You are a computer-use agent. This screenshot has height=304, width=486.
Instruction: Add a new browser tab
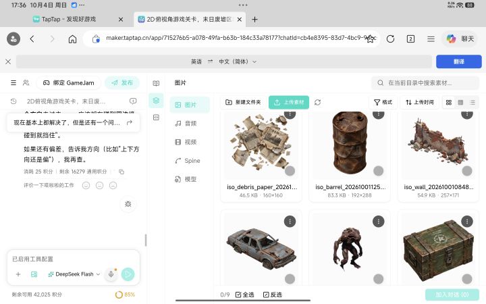click(x=254, y=19)
